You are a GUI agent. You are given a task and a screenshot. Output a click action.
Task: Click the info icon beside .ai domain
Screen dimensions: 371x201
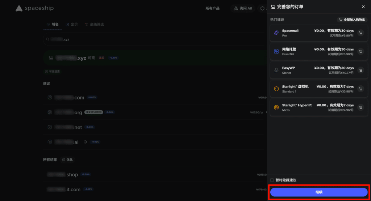pos(85,142)
